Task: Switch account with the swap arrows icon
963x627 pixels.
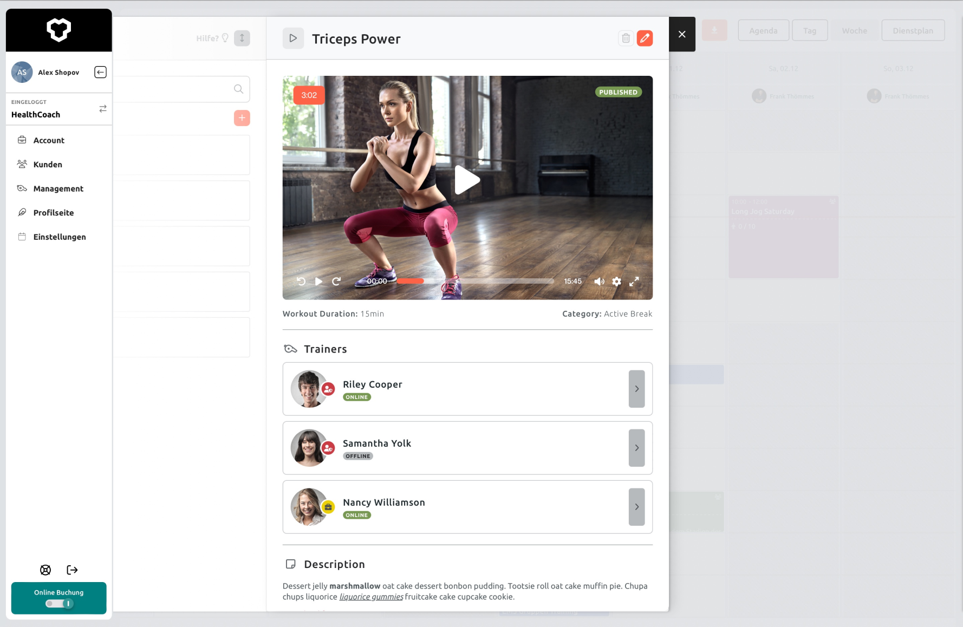Action: 103,109
